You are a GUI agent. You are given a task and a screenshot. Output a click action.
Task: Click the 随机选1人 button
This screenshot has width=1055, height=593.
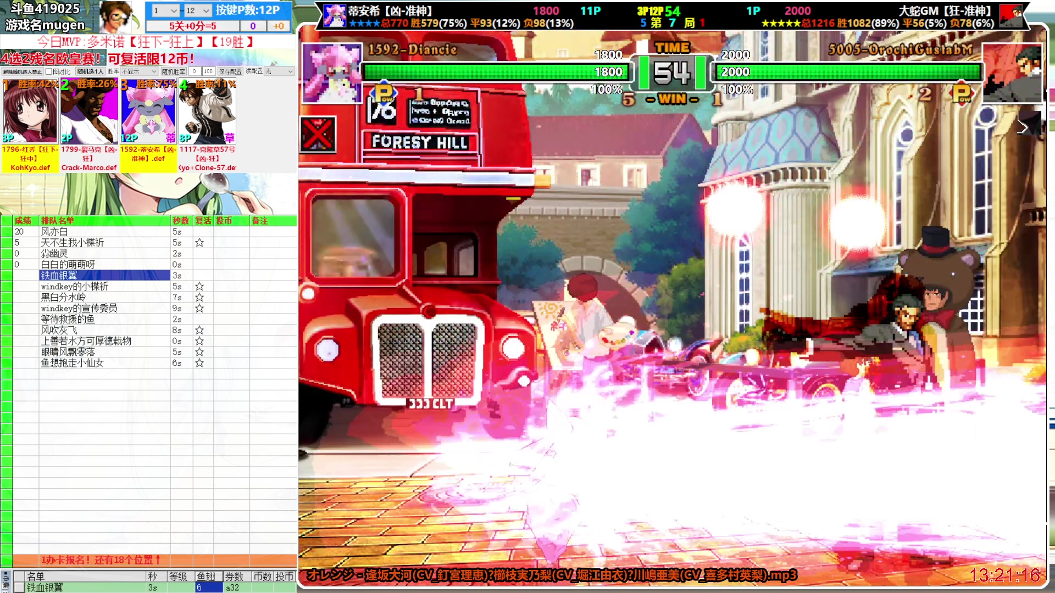90,71
